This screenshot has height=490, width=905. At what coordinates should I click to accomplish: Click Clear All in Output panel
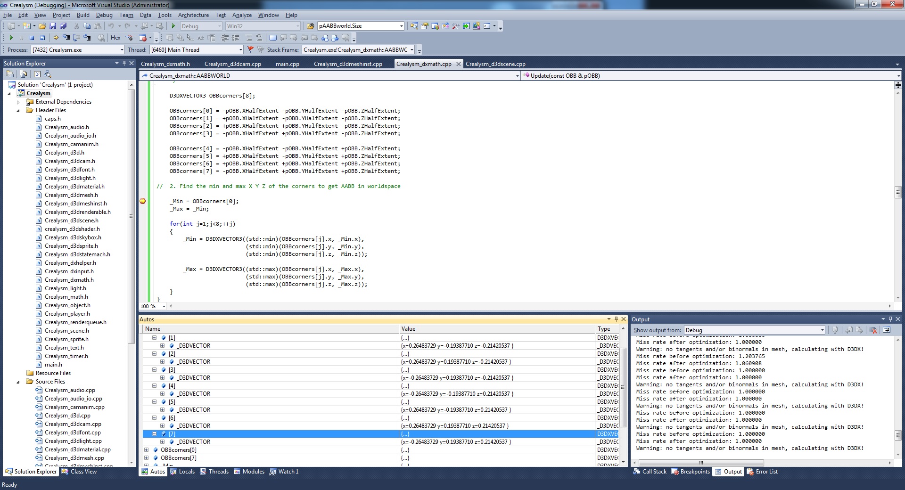point(873,330)
